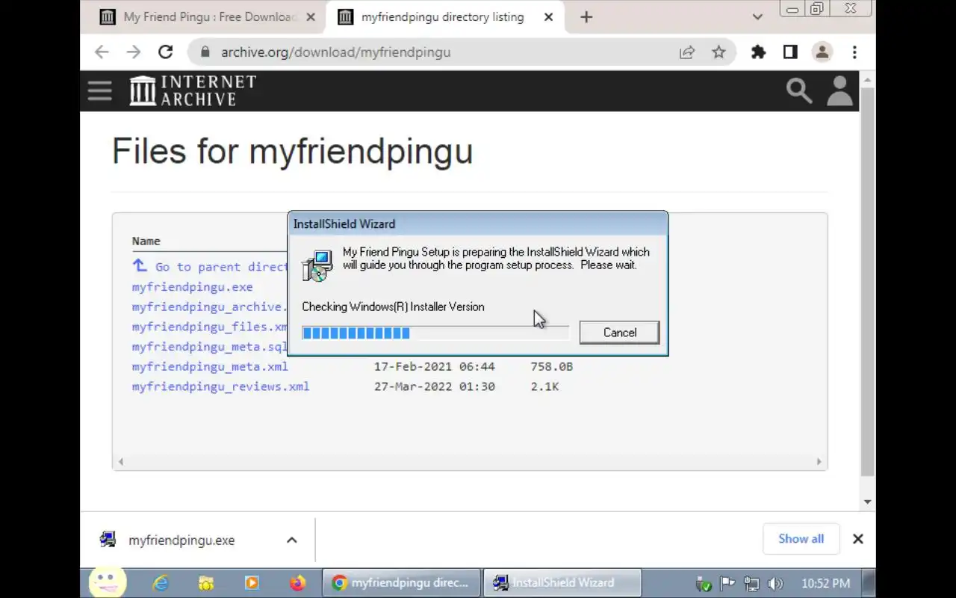Click the Files for myfriendpingu heading
The image size is (956, 598).
click(x=292, y=151)
